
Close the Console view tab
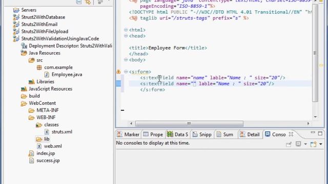click(x=291, y=134)
